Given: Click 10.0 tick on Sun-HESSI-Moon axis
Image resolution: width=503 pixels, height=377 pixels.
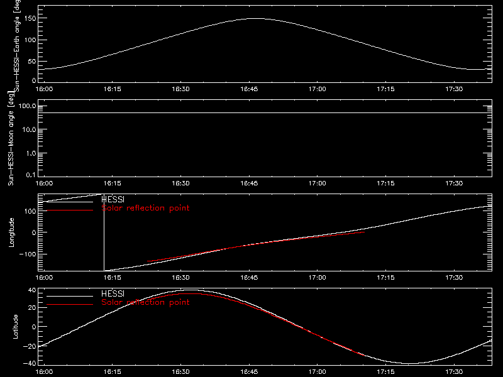Looking at the screenshot, I should tap(29, 130).
